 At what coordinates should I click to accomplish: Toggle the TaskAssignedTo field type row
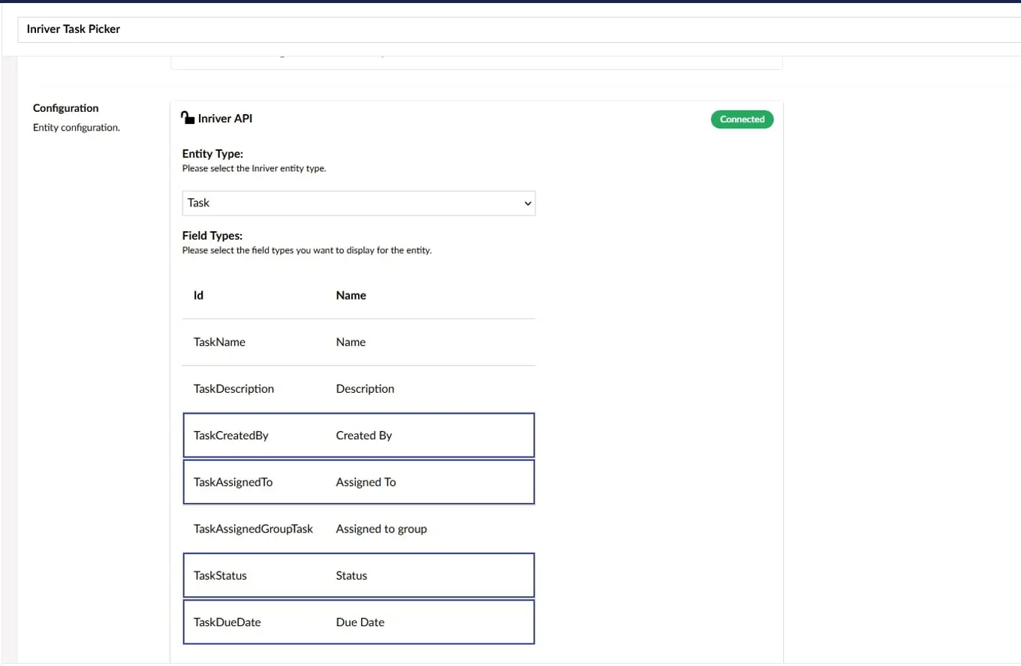point(359,482)
